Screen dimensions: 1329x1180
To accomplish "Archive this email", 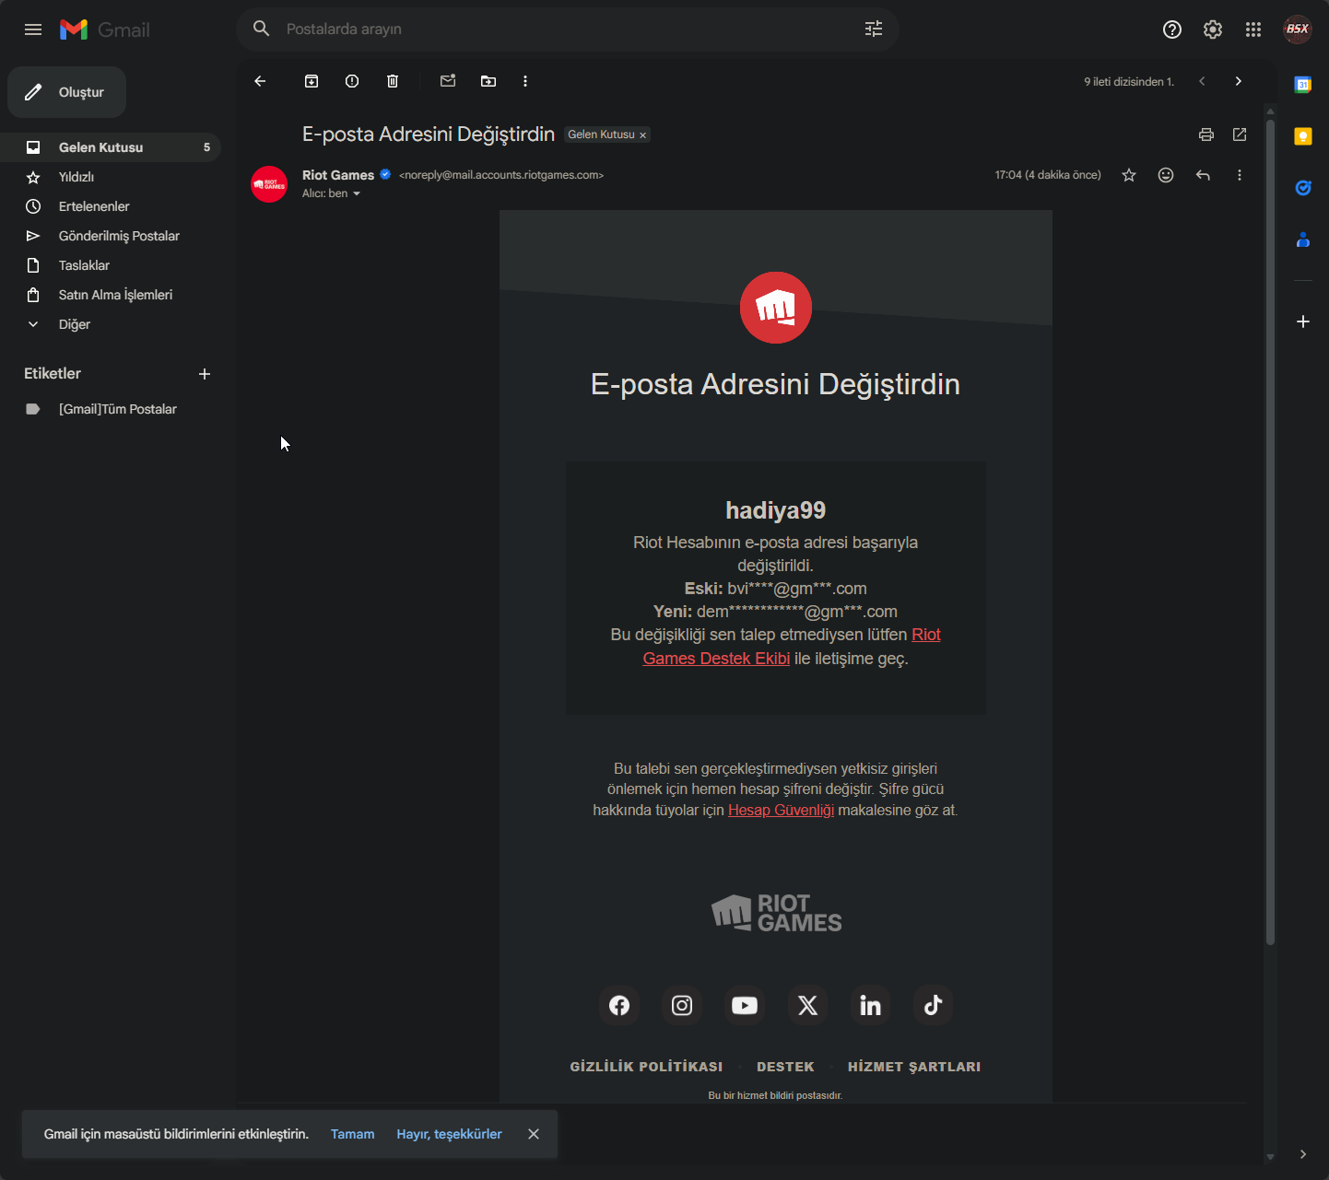I will pyautogui.click(x=312, y=81).
